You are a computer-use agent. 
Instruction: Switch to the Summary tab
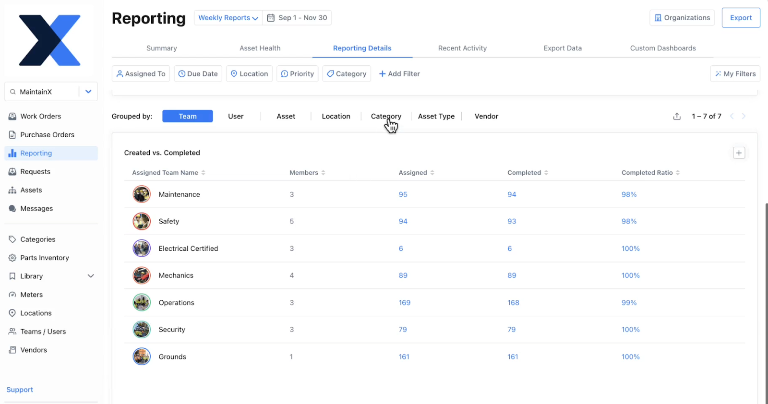point(162,48)
